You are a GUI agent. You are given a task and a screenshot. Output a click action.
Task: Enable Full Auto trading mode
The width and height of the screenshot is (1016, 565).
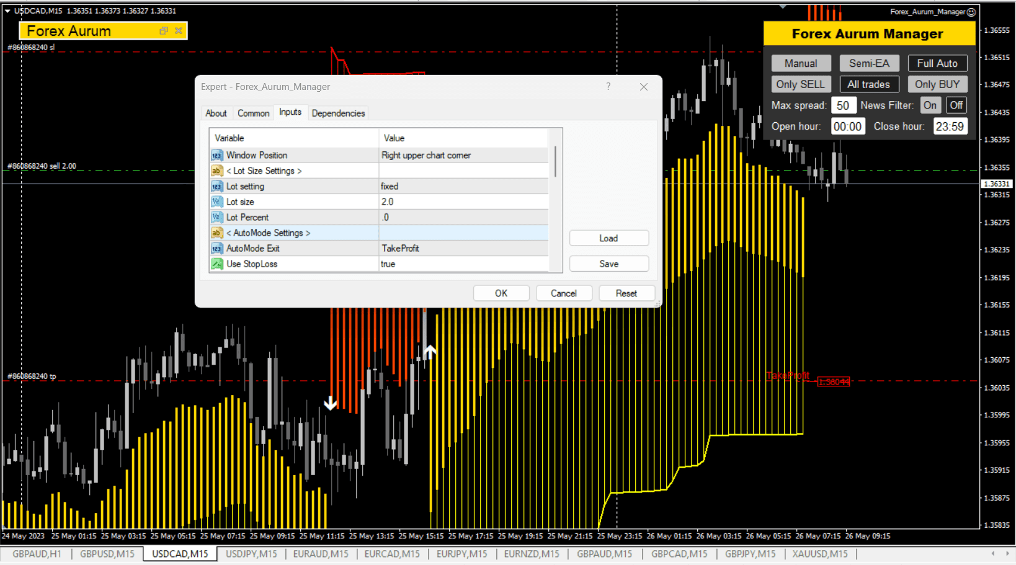point(937,63)
